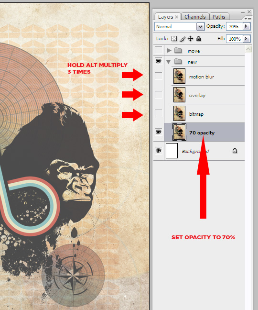
Task: Open the Opacity slider arrow
Action: coord(247,26)
